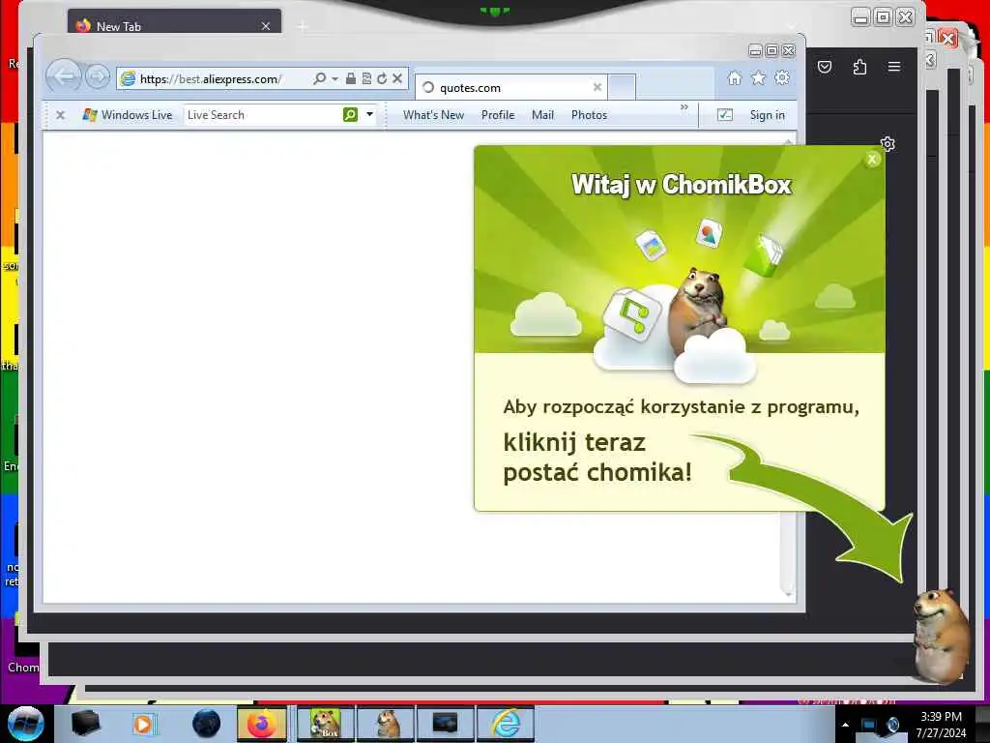Viewport: 990px width, 743px height.
Task: Open the Windows Start menu
Action: 26,724
